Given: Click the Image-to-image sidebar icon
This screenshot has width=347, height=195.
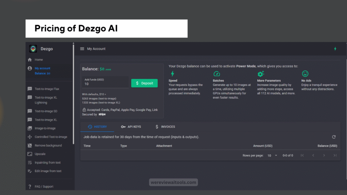Looking at the screenshot, I should coord(30,128).
